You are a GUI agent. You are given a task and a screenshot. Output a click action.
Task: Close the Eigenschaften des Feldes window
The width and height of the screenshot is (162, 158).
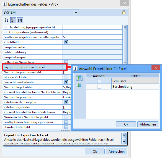tap(125, 3)
